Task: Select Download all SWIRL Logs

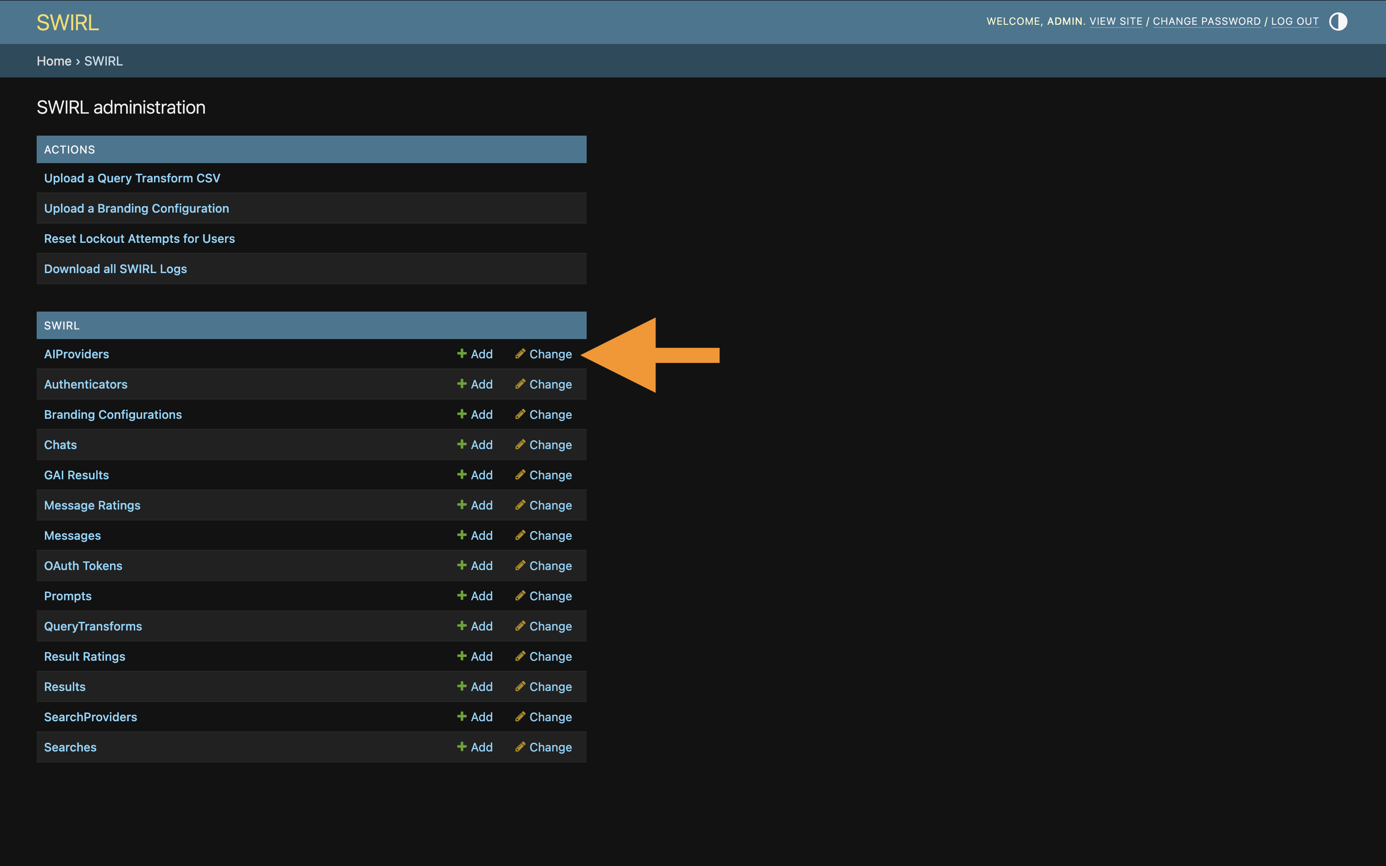Action: click(115, 268)
